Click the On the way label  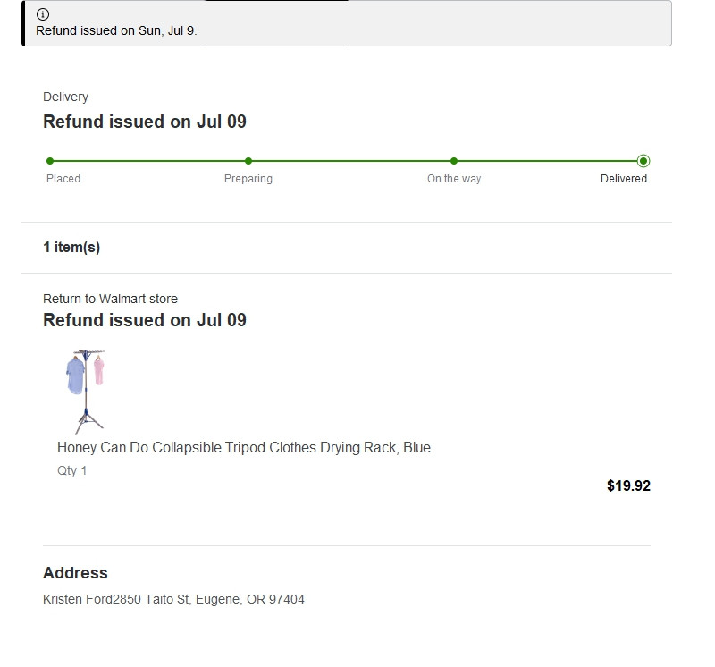click(x=454, y=179)
